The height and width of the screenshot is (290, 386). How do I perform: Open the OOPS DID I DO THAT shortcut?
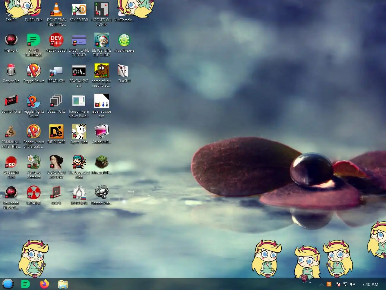(x=56, y=167)
